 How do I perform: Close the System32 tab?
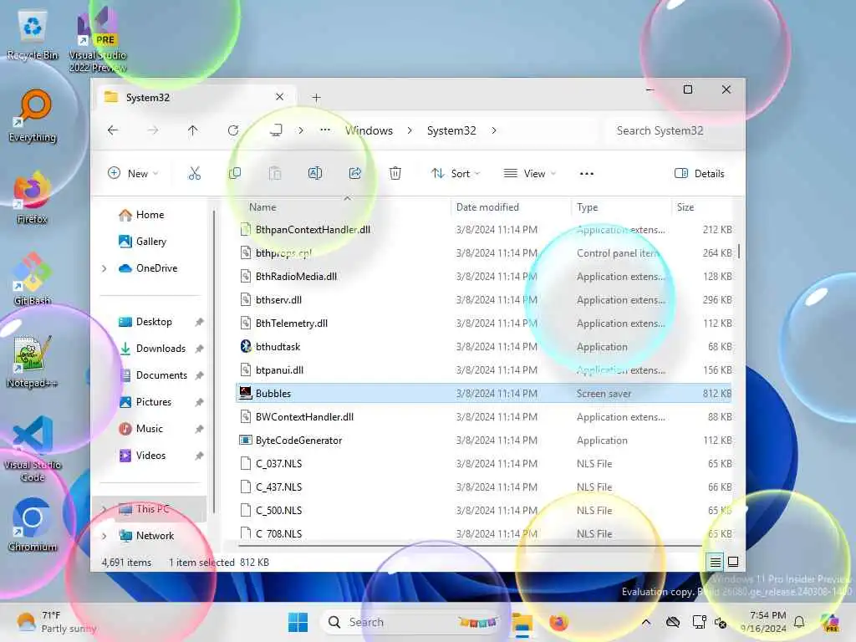[x=279, y=97]
